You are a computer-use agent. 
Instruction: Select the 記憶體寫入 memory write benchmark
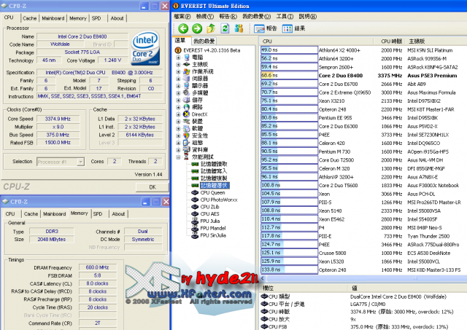point(214,171)
